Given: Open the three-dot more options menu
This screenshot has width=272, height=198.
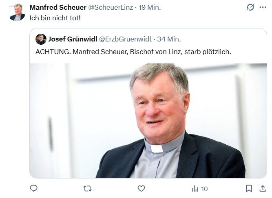Looking at the screenshot, I should [263, 8].
